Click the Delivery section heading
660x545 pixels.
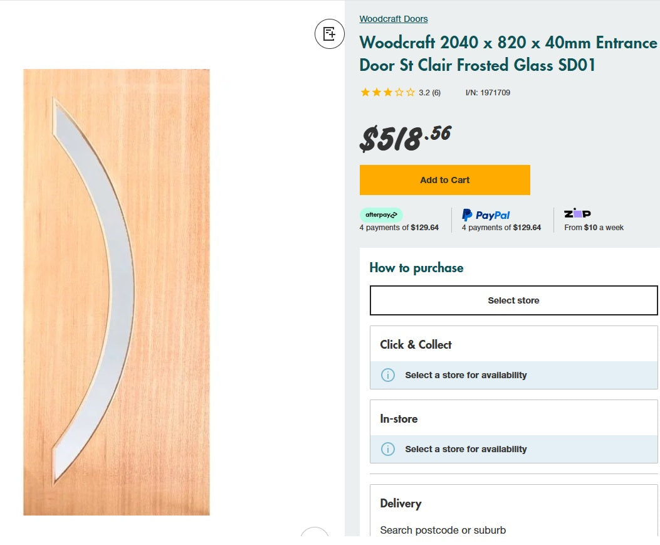coord(401,503)
